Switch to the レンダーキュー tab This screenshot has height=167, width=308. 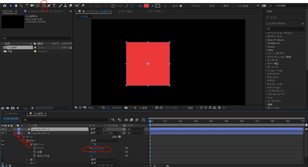(12, 113)
